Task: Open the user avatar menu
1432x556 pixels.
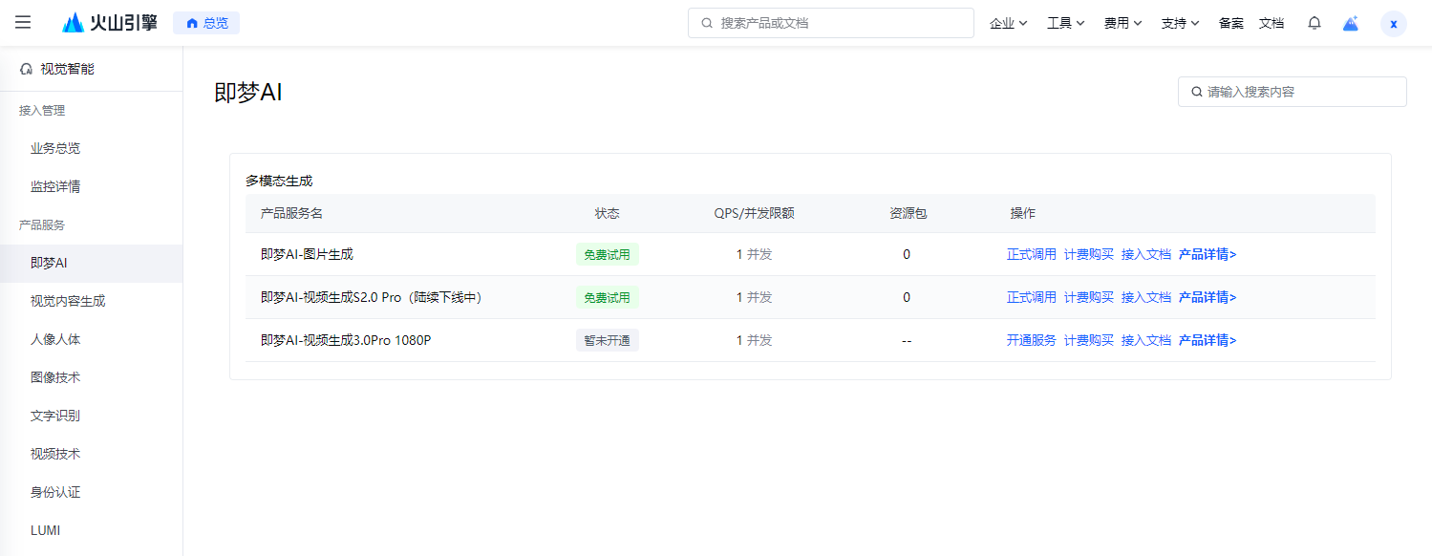Action: coord(1394,24)
